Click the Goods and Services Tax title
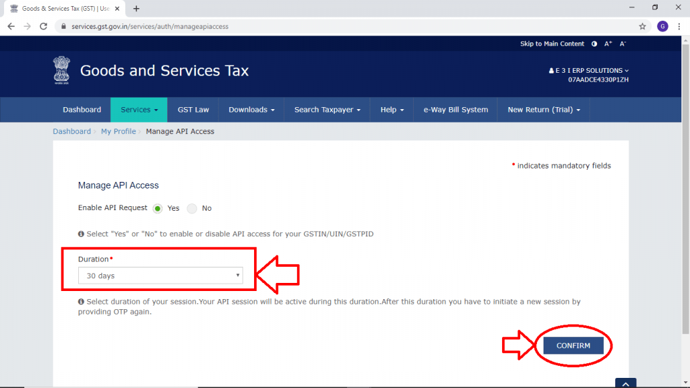The height and width of the screenshot is (388, 690). click(164, 70)
